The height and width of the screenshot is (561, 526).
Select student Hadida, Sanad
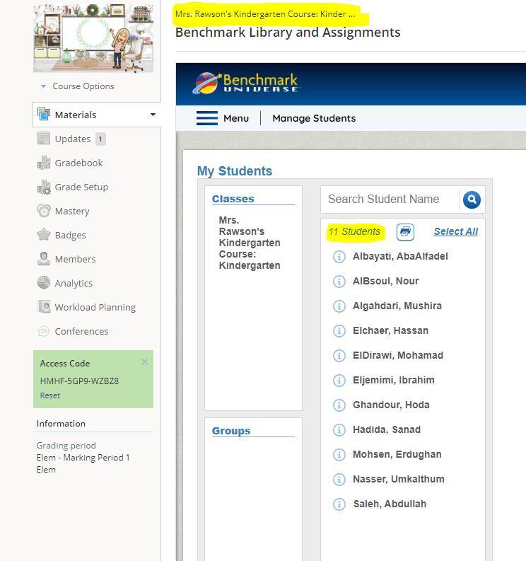[387, 429]
